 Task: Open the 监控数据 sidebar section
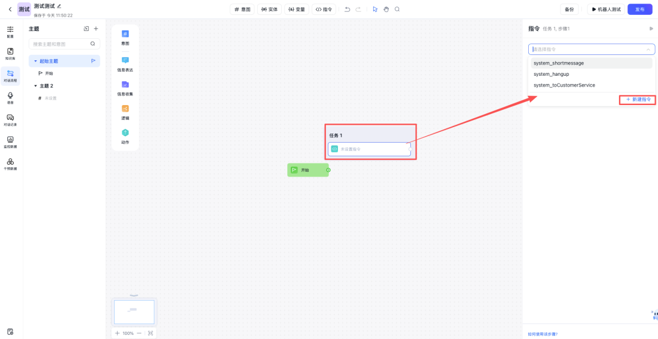point(10,142)
